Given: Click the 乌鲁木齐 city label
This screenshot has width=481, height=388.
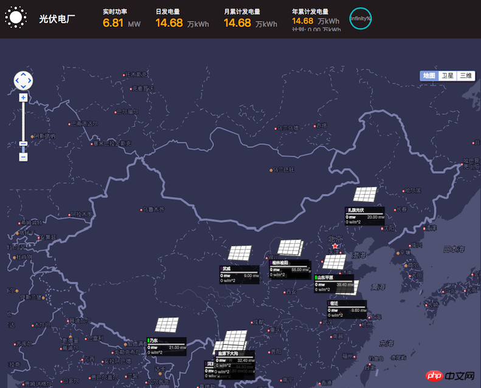Looking at the screenshot, I should tap(154, 209).
